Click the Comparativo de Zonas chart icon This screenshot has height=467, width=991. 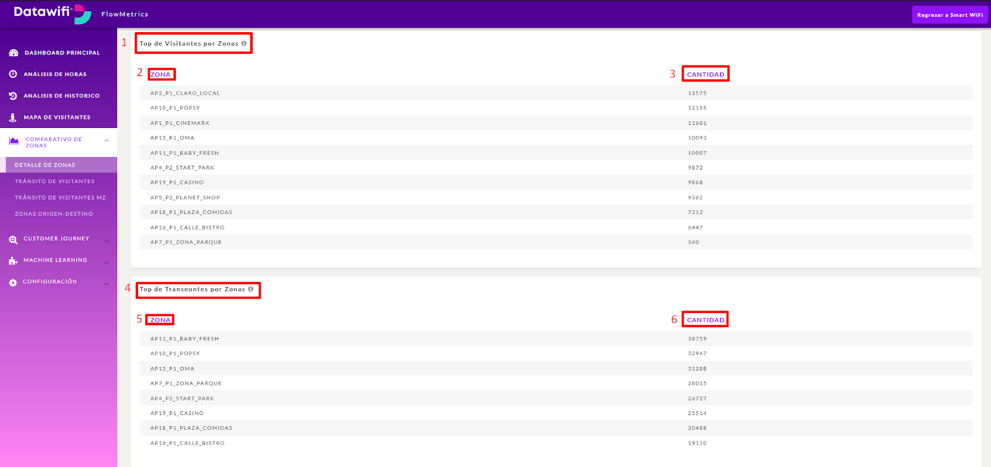click(x=14, y=141)
